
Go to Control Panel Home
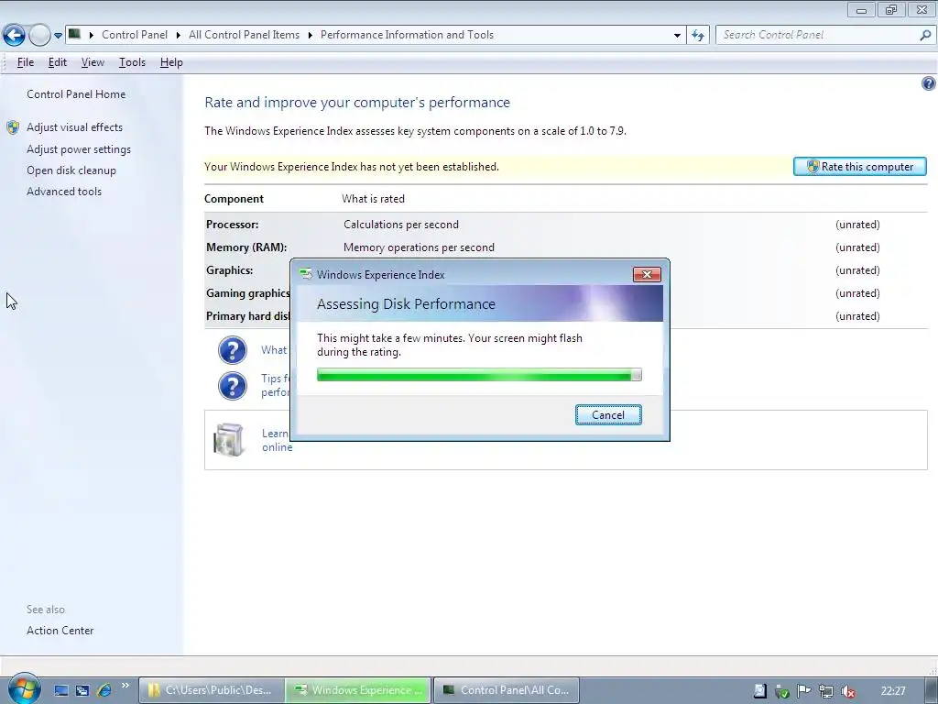(x=76, y=94)
